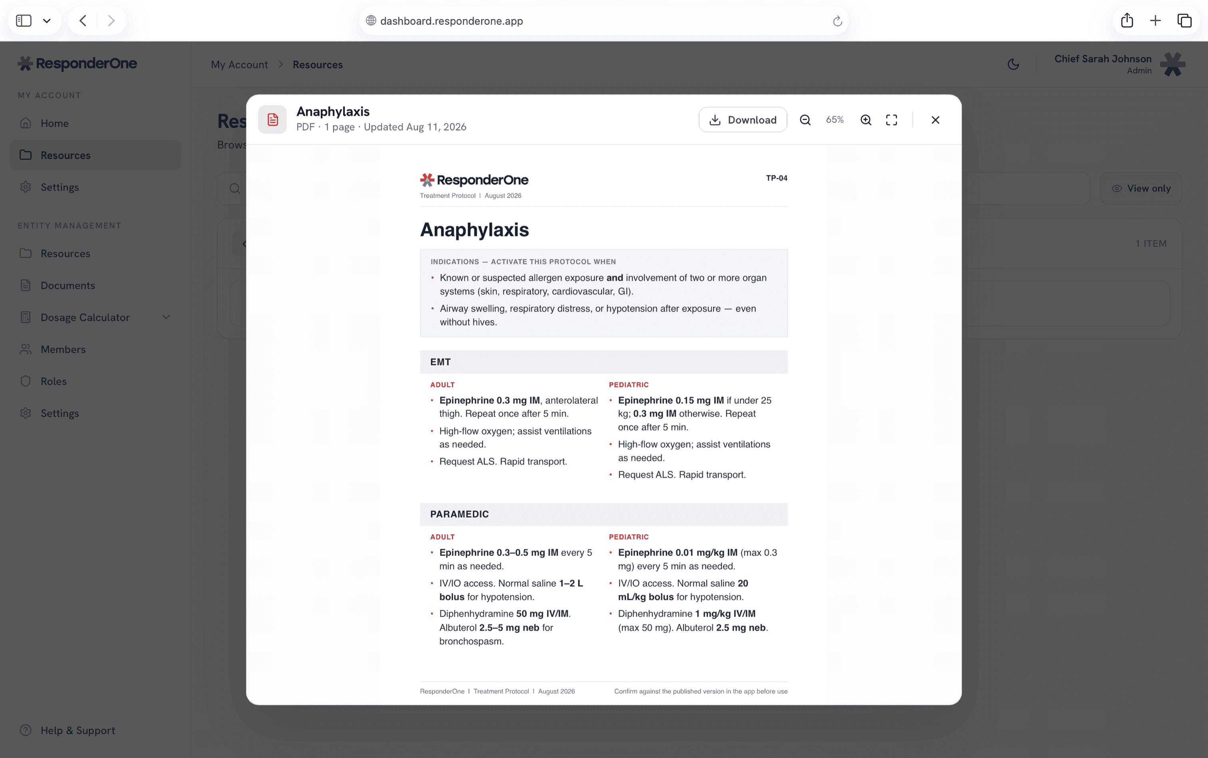
Task: Click My Account breadcrumb
Action: (239, 65)
